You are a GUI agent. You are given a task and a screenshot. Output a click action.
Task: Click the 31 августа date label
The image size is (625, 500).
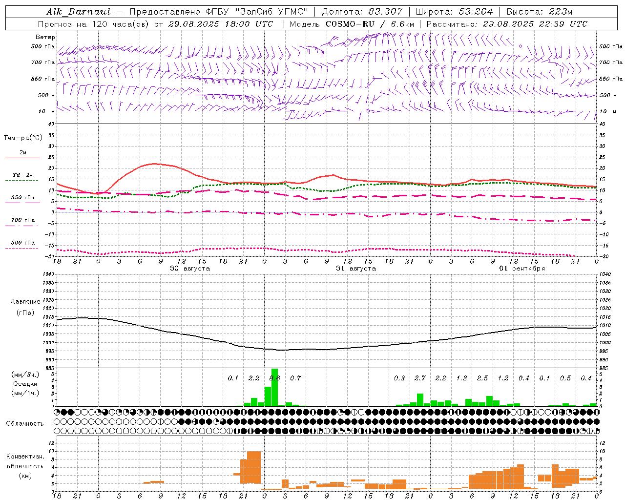click(x=356, y=269)
